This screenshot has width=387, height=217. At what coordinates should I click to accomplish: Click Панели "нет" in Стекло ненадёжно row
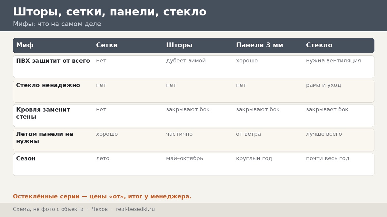[x=241, y=85]
